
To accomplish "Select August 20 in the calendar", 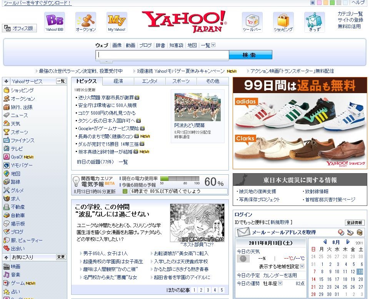I will pos(360,279).
